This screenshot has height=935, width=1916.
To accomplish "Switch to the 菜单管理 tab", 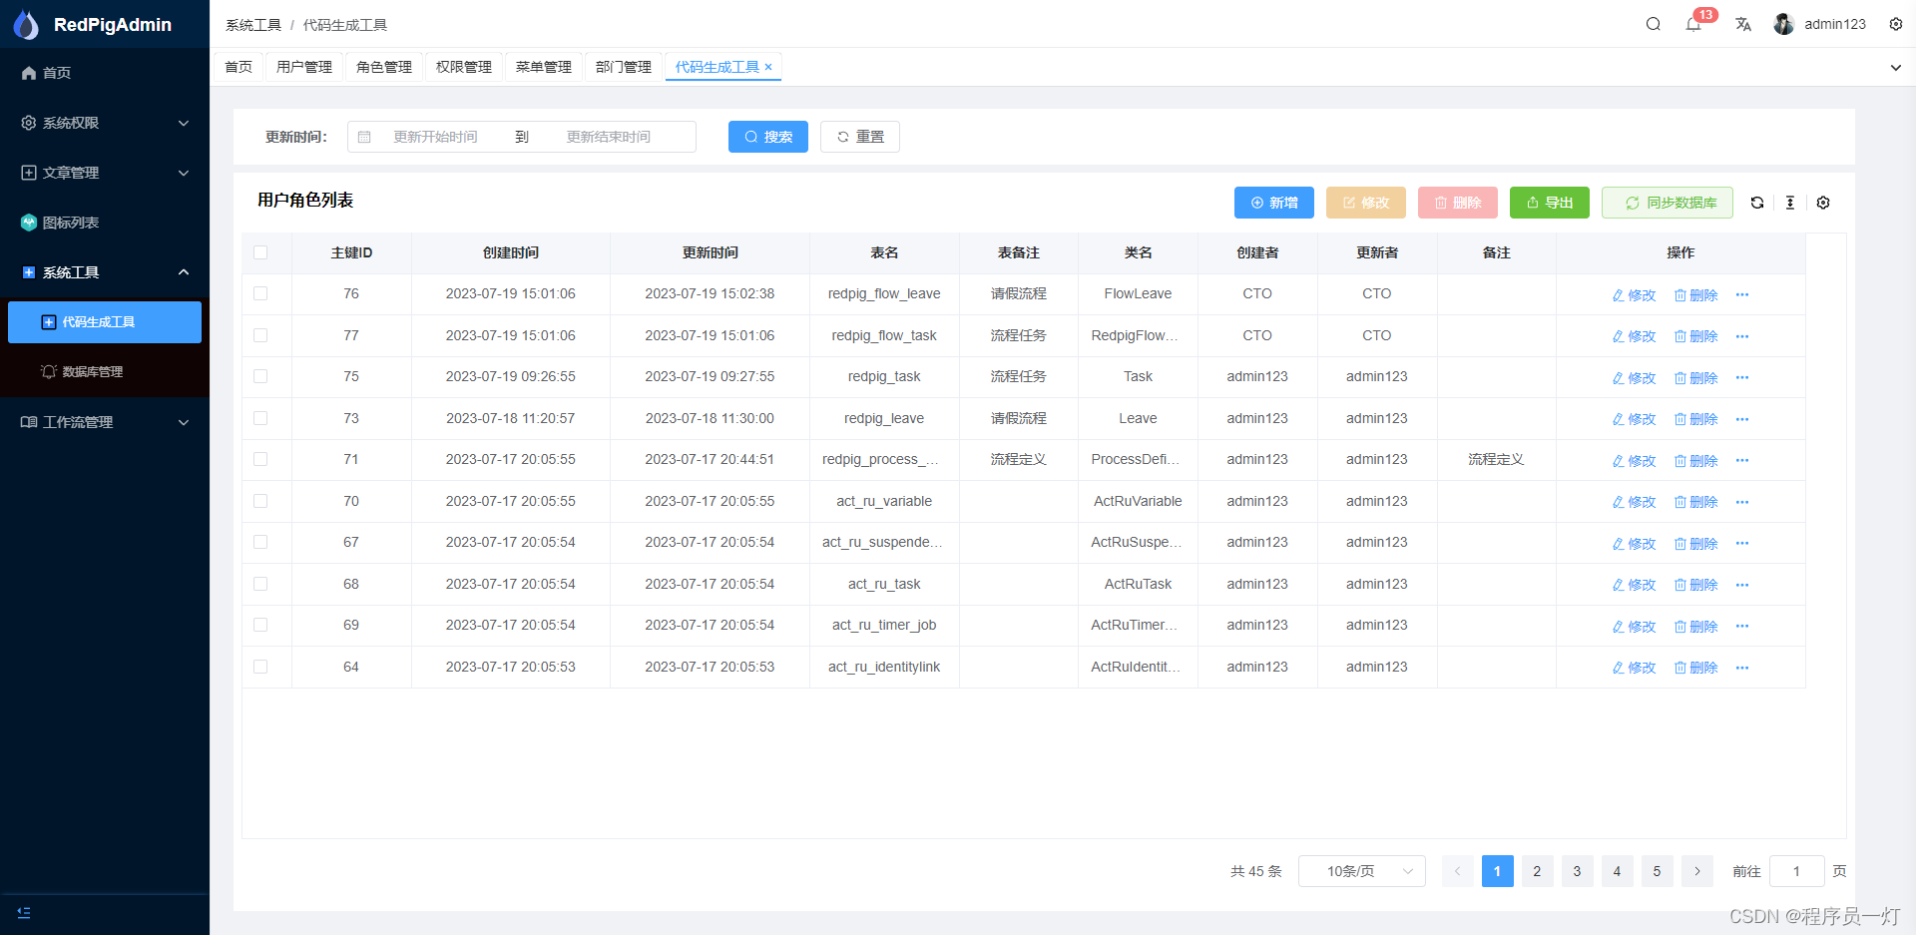I will click(x=544, y=67).
